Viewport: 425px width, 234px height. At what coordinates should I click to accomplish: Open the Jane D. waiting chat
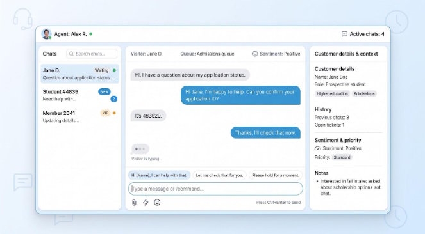coord(79,74)
